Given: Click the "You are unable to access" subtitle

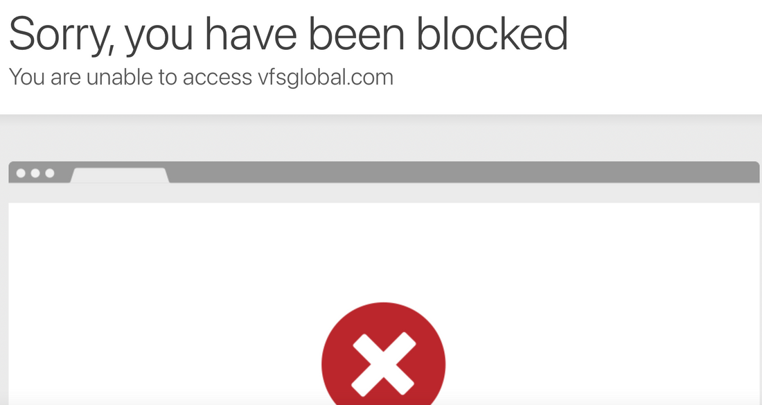Looking at the screenshot, I should pyautogui.click(x=130, y=78).
